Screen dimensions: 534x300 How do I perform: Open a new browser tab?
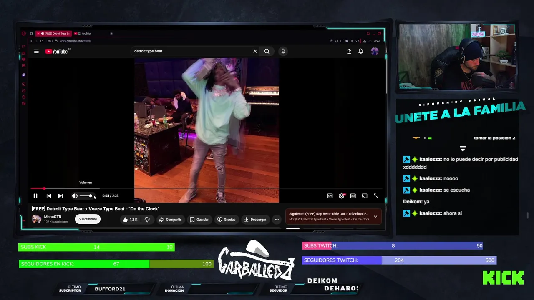[111, 33]
